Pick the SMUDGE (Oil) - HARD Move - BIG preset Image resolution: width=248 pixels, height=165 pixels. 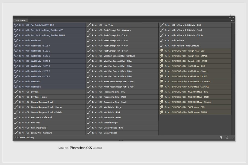[185, 66]
